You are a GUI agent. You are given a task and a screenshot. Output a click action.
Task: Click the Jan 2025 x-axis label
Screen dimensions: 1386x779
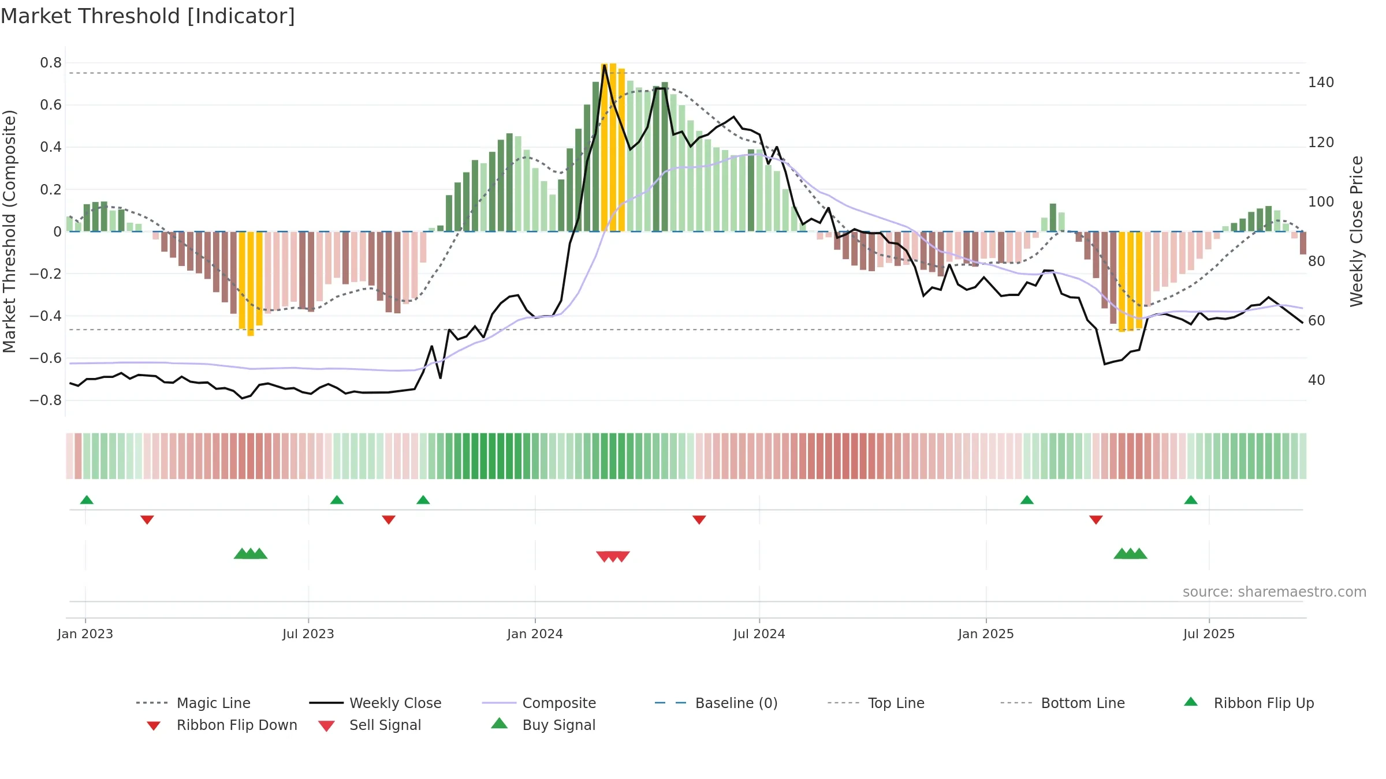[986, 634]
